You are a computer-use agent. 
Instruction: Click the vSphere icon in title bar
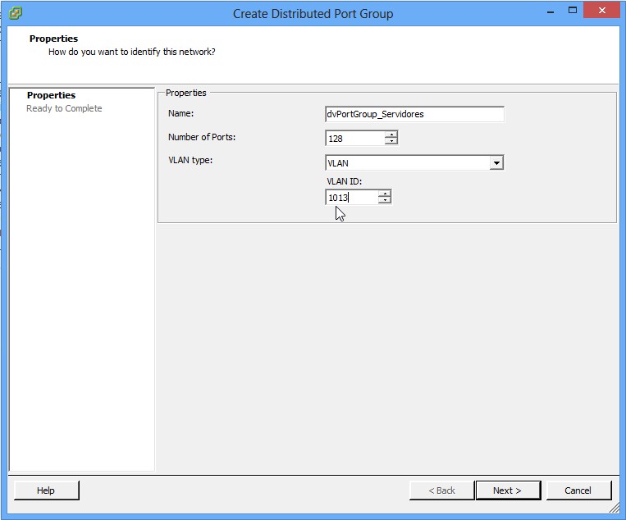click(16, 13)
